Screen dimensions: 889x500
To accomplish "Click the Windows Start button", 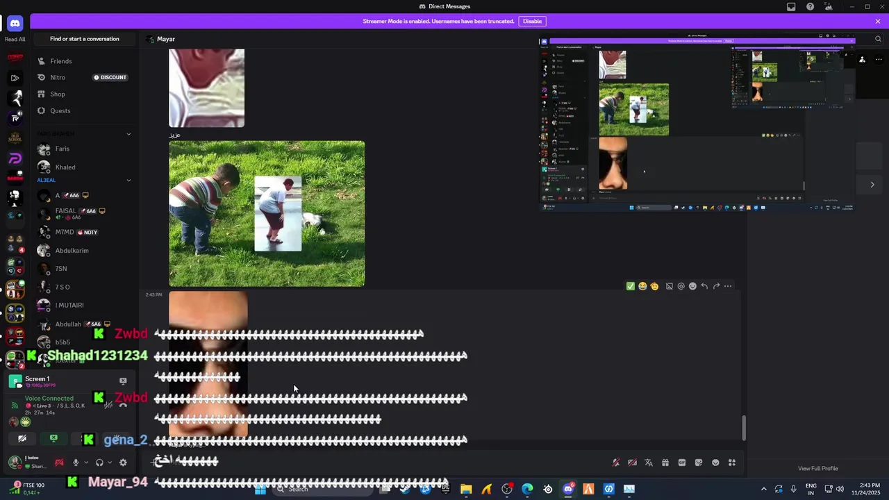I will (x=260, y=489).
